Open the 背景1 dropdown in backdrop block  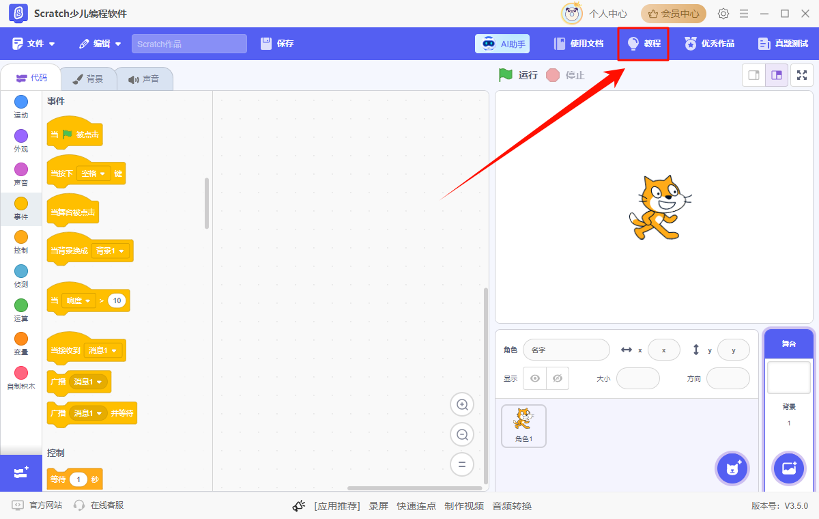click(x=110, y=251)
